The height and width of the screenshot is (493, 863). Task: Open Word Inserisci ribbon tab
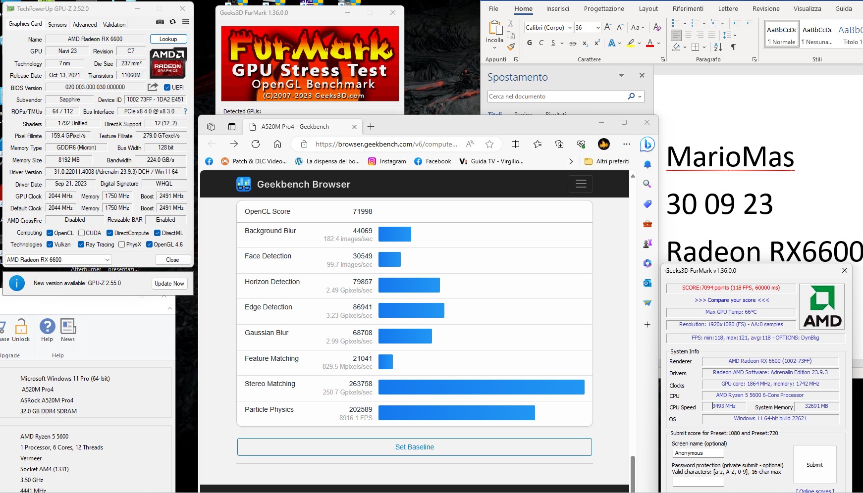558,8
